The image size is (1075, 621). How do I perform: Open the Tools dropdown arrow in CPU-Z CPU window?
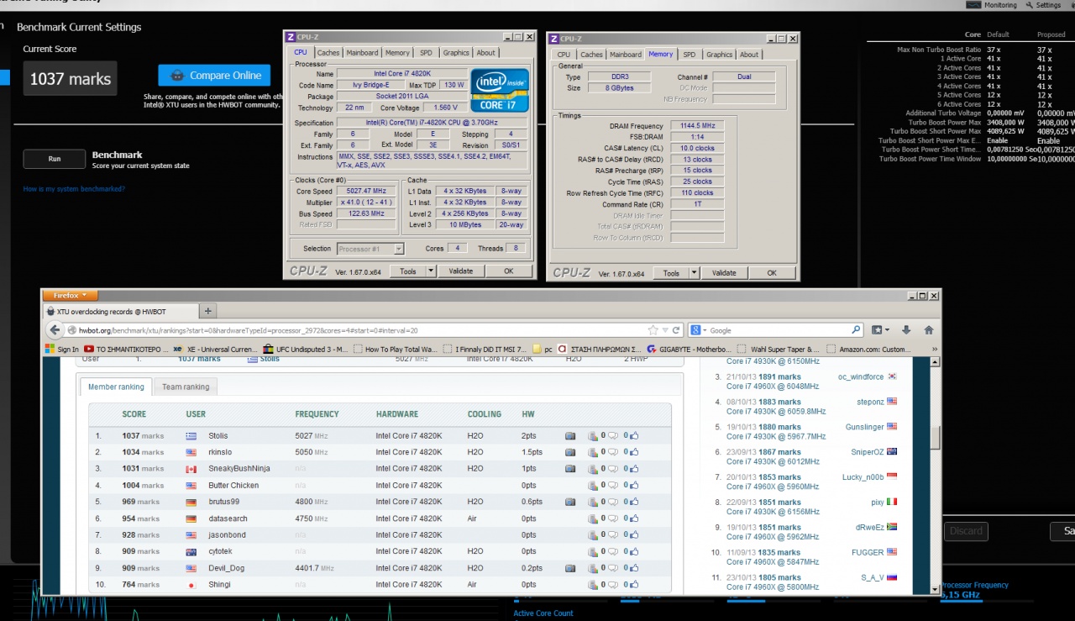coord(431,271)
